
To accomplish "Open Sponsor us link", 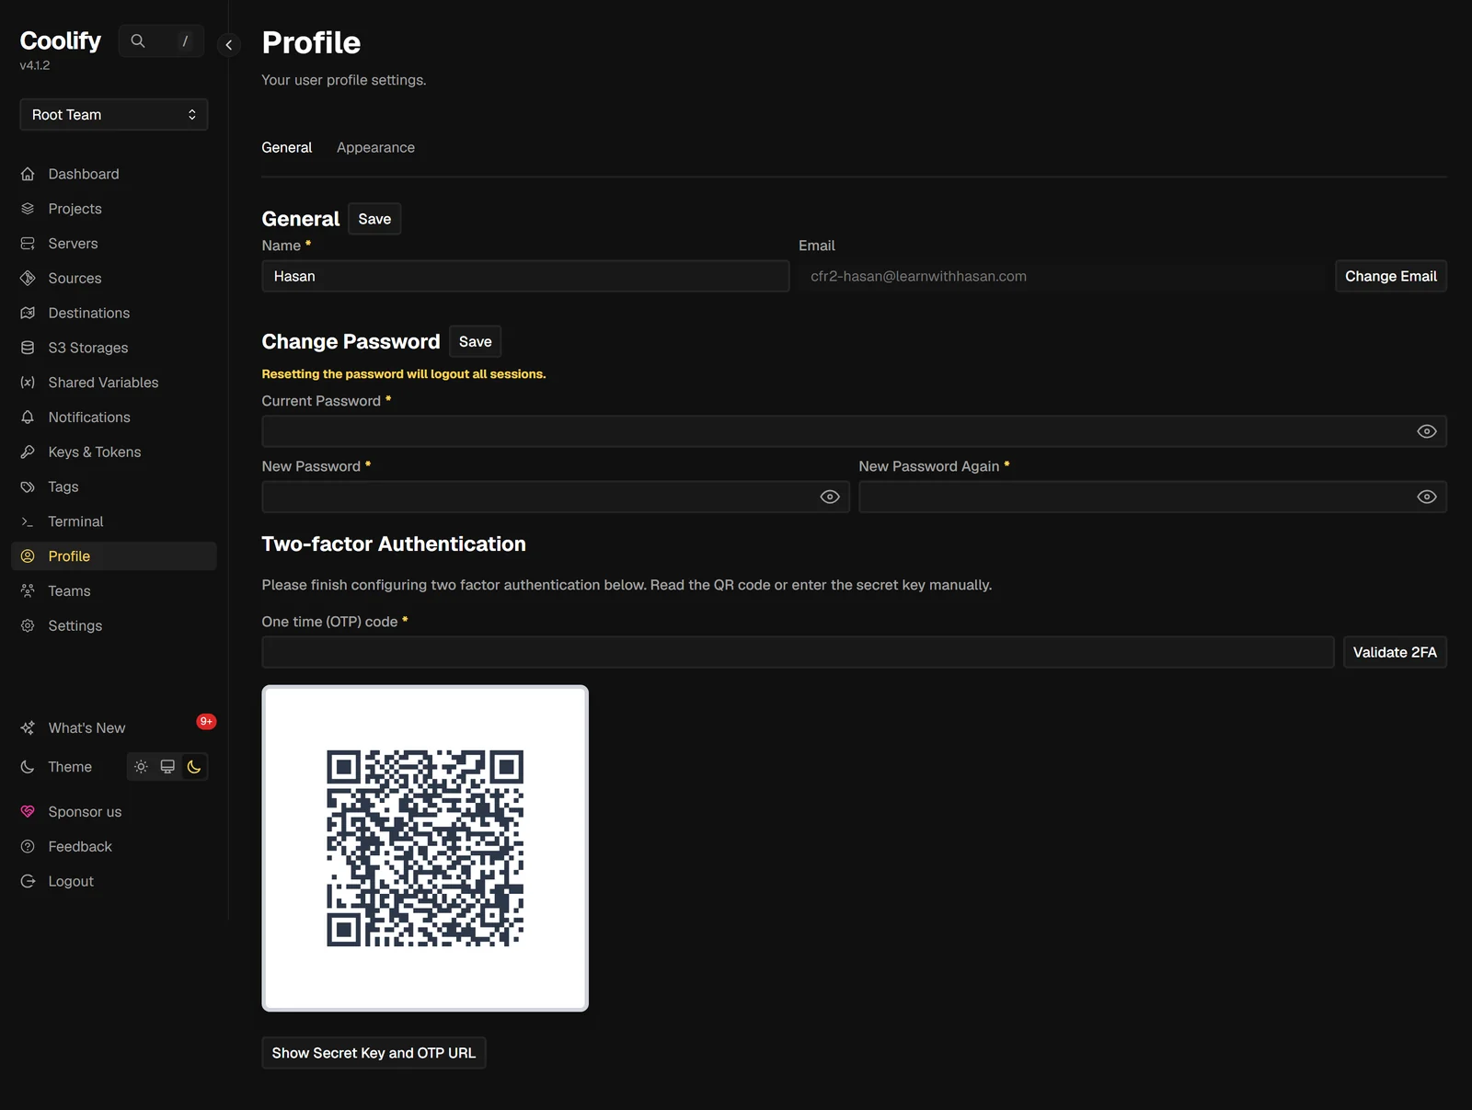I will point(114,812).
